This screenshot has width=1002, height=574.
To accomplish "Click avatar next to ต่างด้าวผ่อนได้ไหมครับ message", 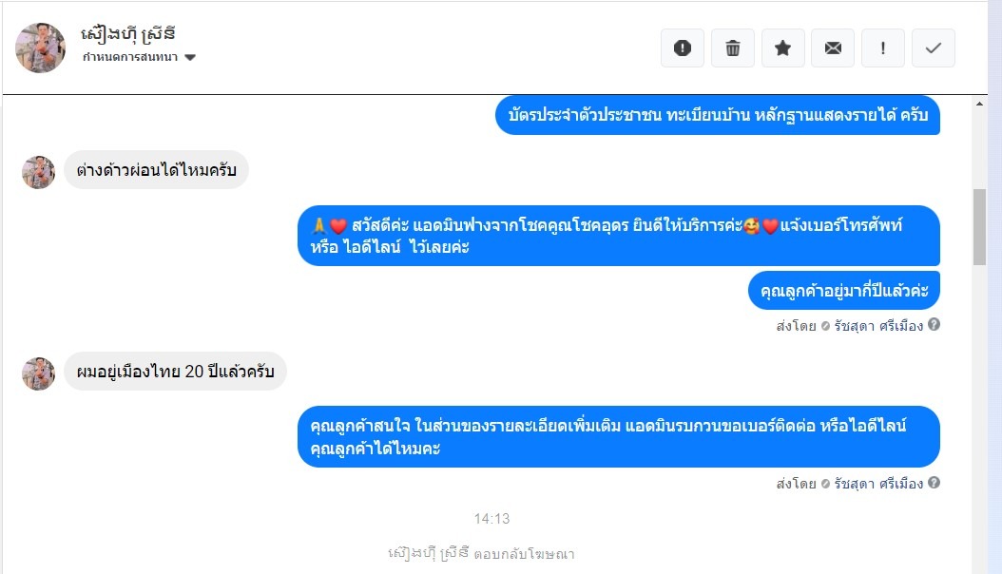I will click(38, 172).
